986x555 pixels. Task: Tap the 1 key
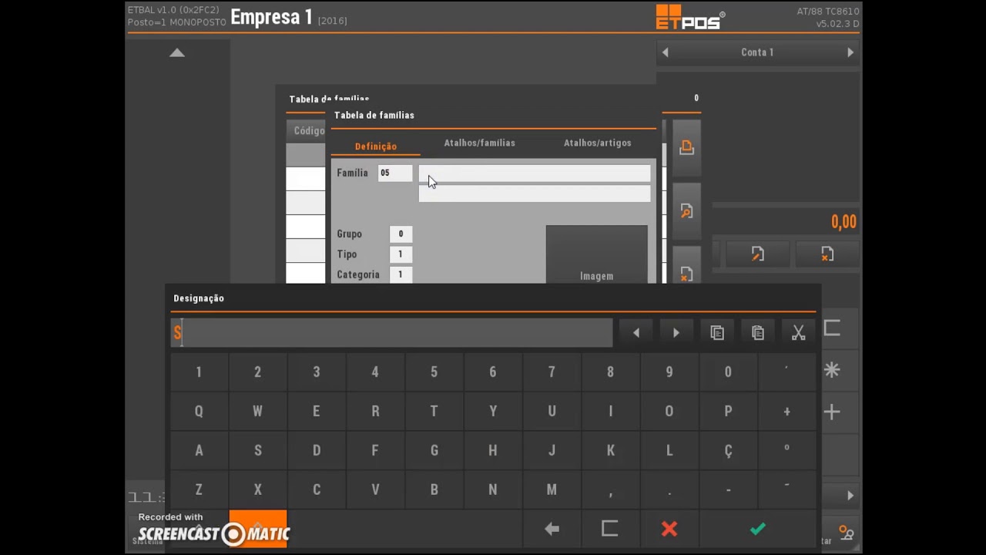pos(199,372)
